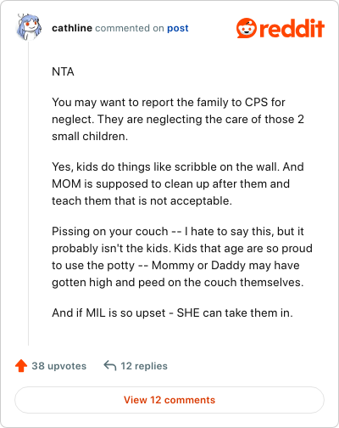339x428 pixels.
Task: Click the line "And if MIL is so upset"
Action: (x=172, y=313)
